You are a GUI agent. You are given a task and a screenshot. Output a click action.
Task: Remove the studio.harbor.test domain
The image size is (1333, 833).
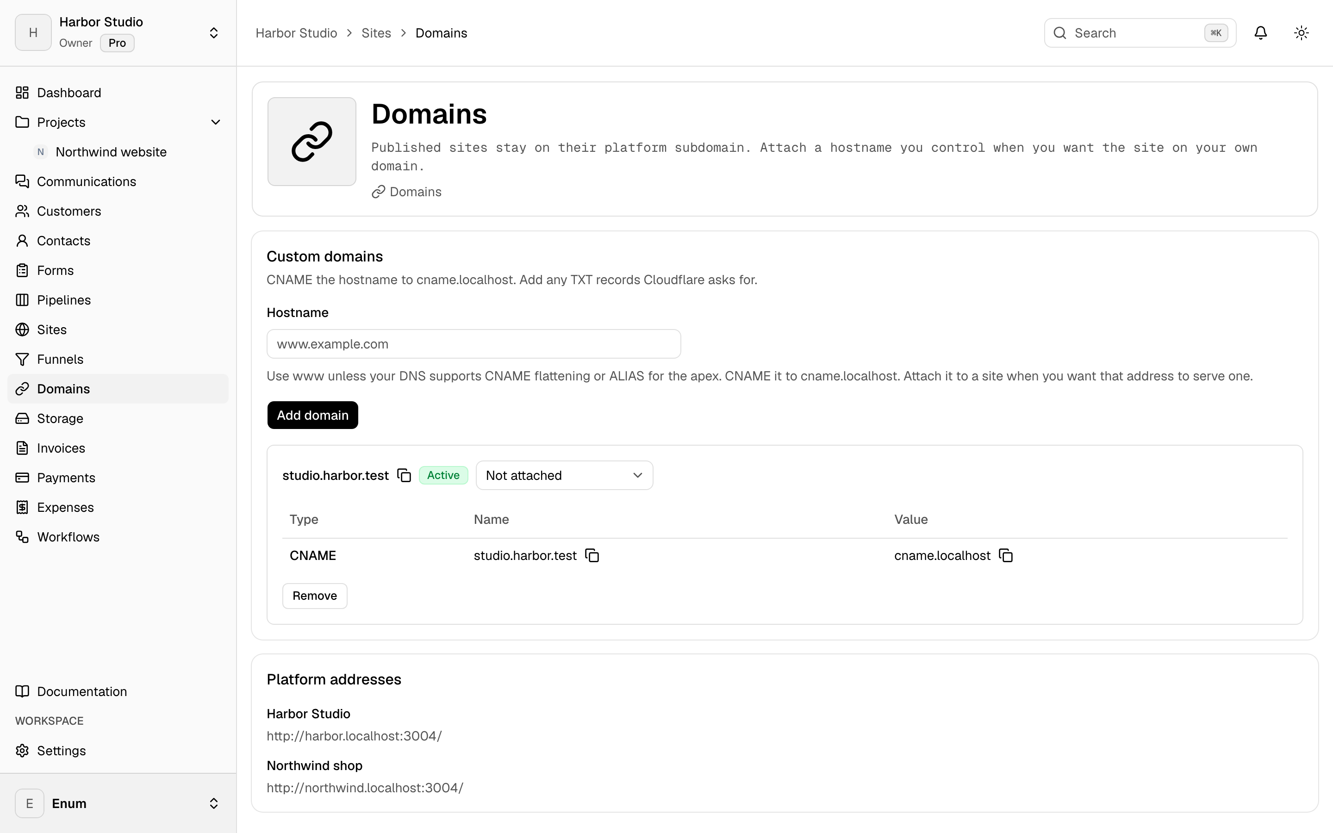(x=315, y=596)
